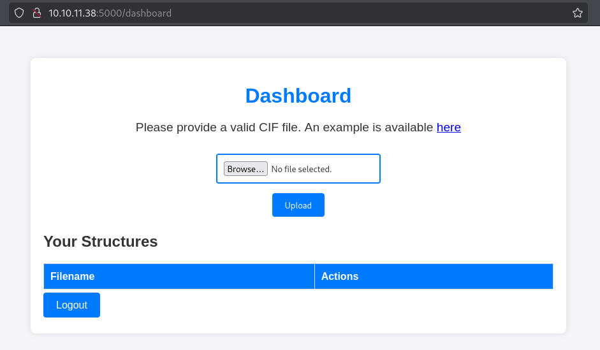Click the :5000/dashboard part of the URL
Screen dimensions: 600x350
134,13
